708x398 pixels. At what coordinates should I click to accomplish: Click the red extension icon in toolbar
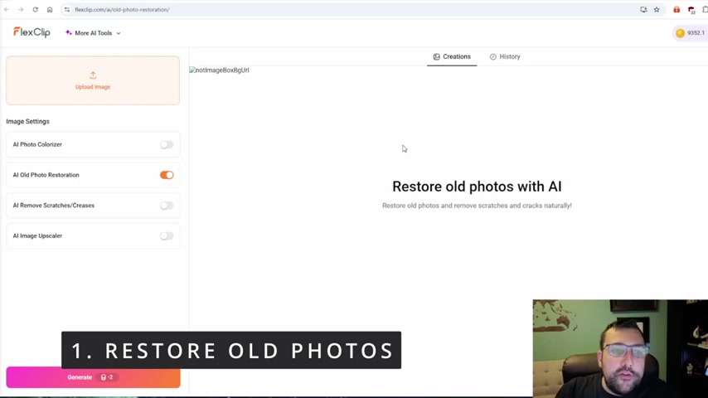pyautogui.click(x=676, y=10)
